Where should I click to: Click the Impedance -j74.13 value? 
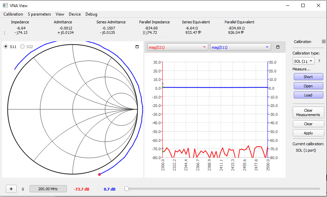pos(21,32)
